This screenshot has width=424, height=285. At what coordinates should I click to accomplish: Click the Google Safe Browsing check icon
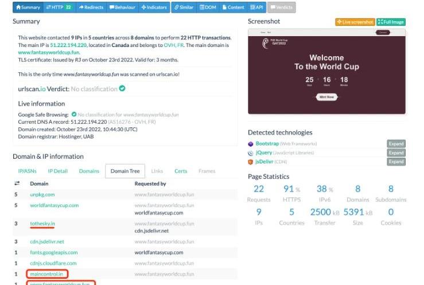(73, 115)
